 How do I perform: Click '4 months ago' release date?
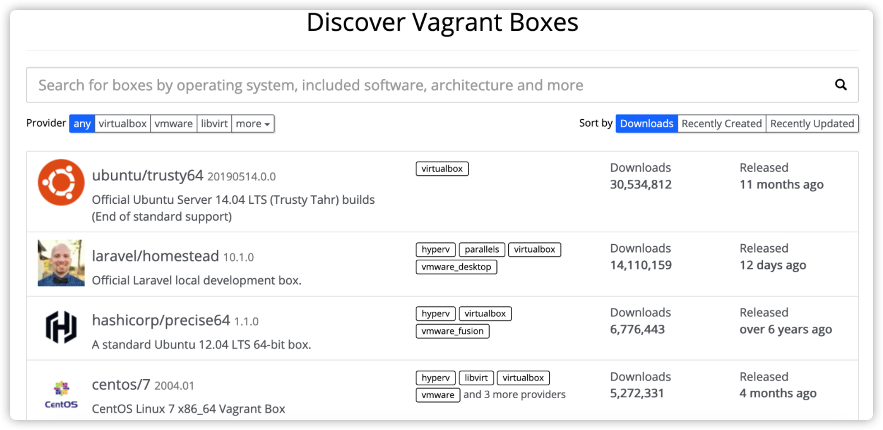(778, 394)
